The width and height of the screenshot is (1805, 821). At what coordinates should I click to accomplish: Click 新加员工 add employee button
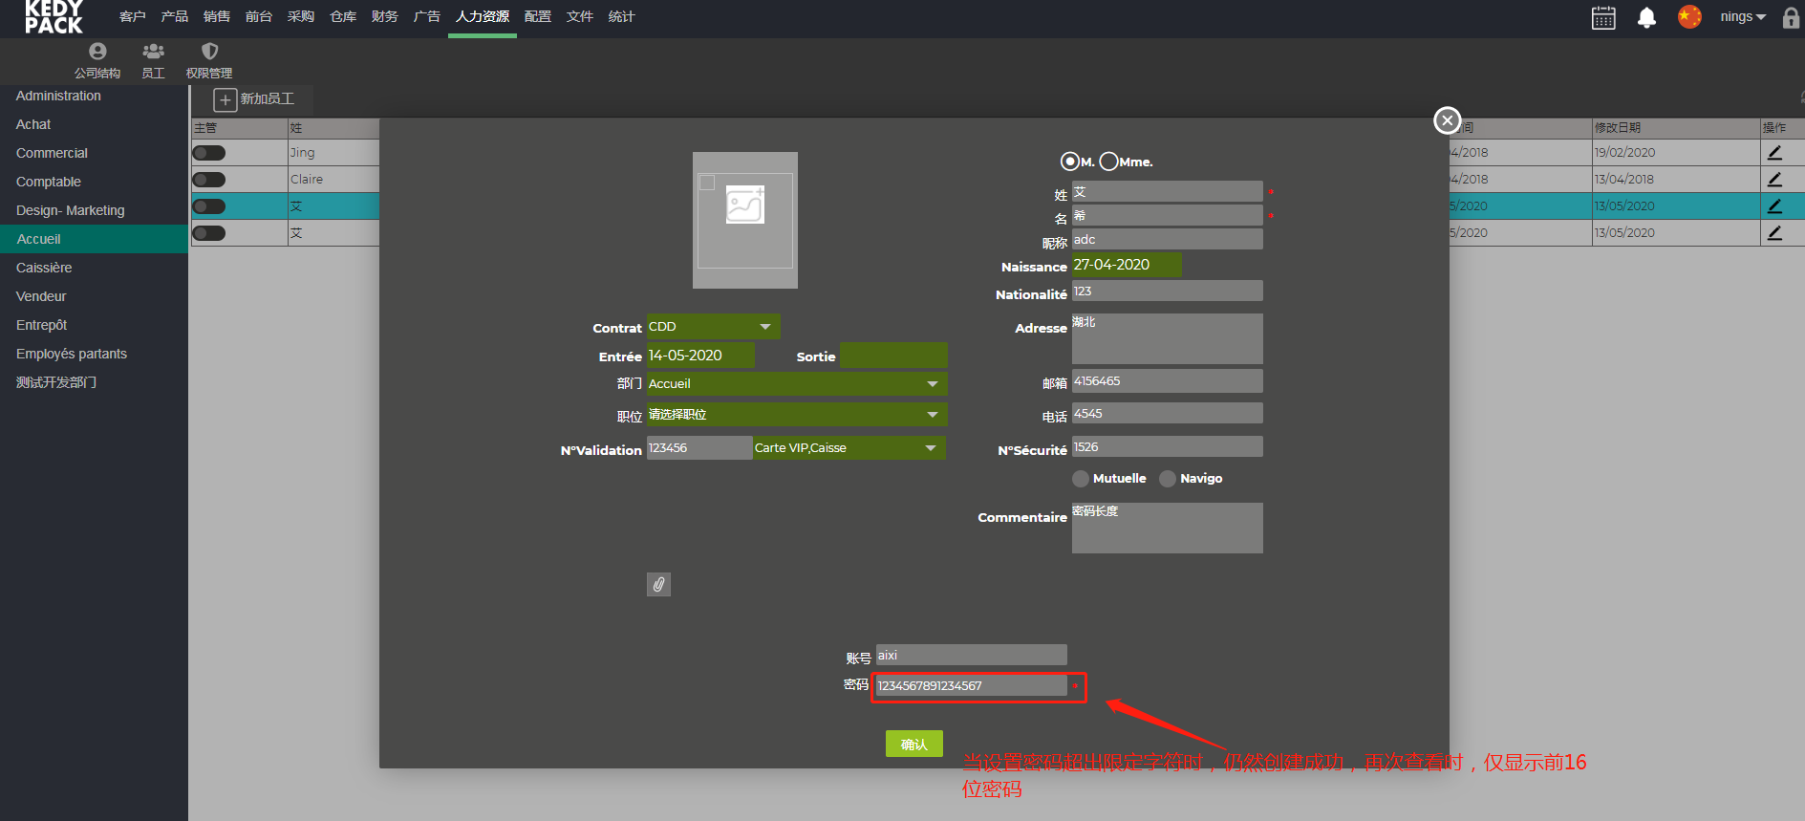(x=254, y=99)
